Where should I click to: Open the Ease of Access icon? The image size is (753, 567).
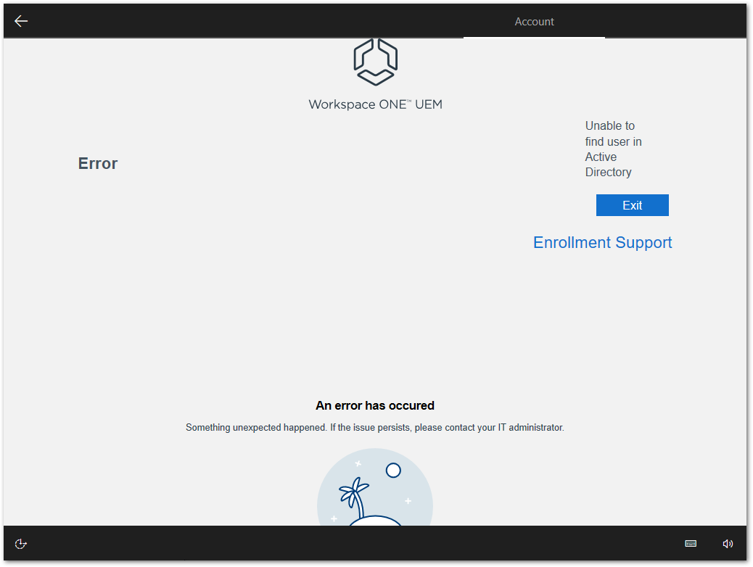[21, 544]
